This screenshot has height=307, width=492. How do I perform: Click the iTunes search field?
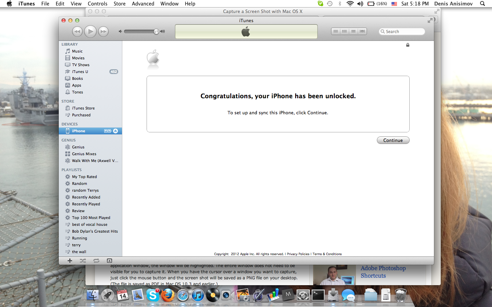(402, 31)
